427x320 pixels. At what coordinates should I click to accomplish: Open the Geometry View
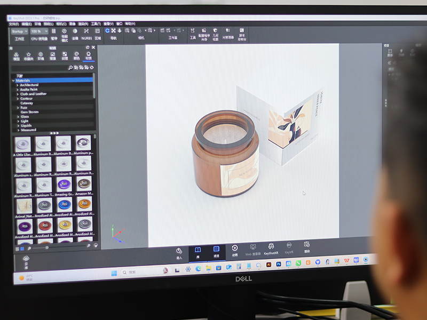[216, 34]
